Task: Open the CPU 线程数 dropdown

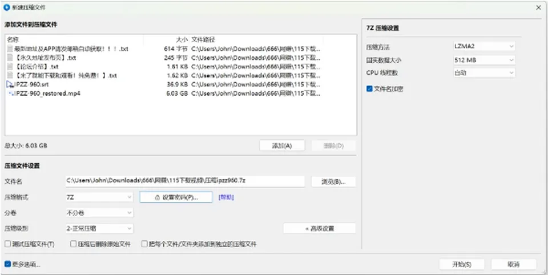Action: click(x=484, y=72)
